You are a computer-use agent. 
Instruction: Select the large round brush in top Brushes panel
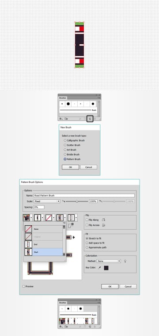pos(68,104)
